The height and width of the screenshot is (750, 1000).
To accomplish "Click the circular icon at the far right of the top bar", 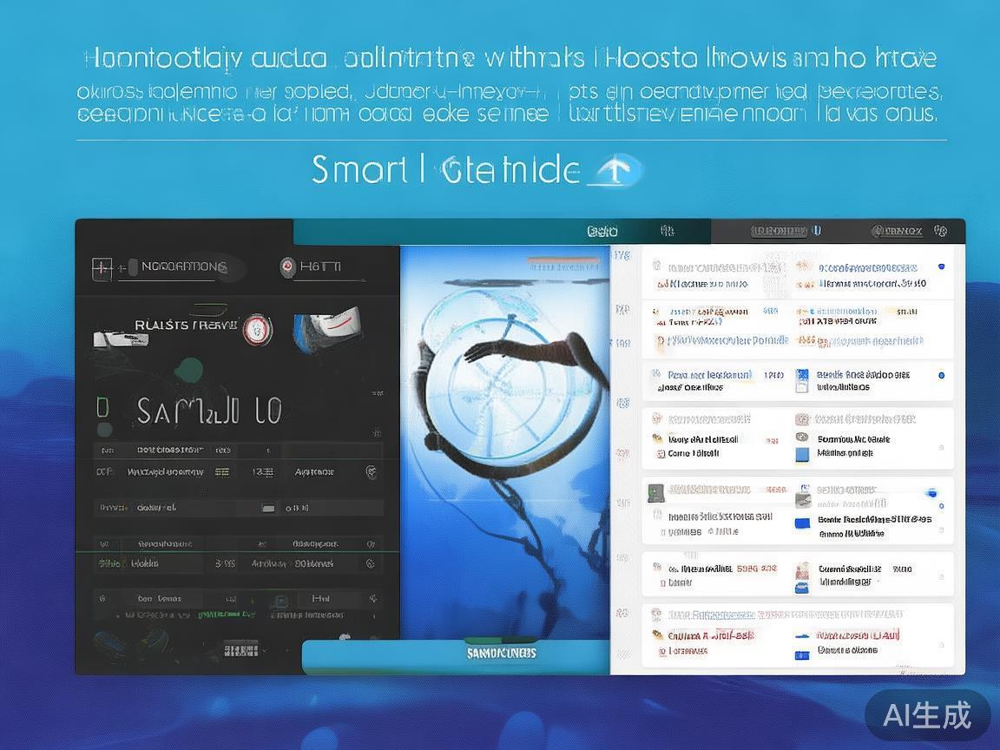I will click(x=940, y=231).
